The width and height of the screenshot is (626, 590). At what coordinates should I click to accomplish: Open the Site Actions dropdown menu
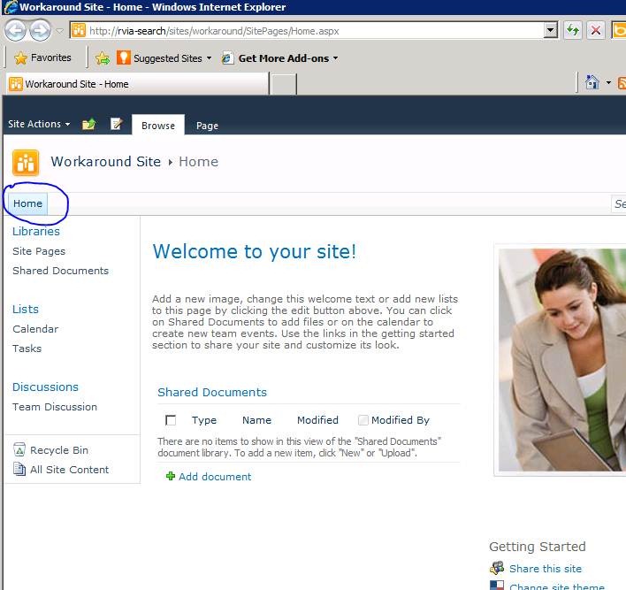click(x=39, y=125)
